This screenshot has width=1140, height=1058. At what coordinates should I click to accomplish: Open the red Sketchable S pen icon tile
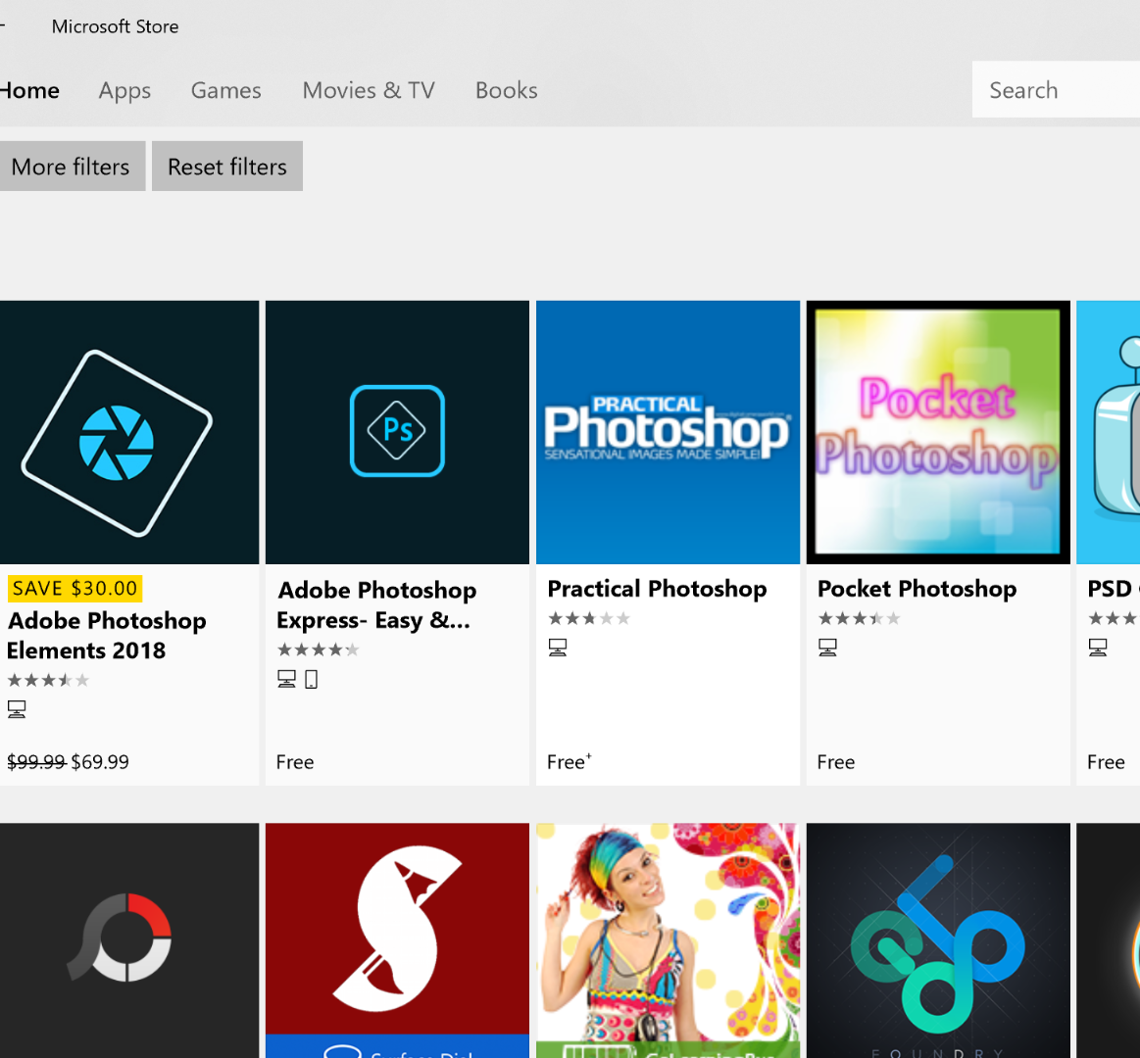tap(398, 940)
